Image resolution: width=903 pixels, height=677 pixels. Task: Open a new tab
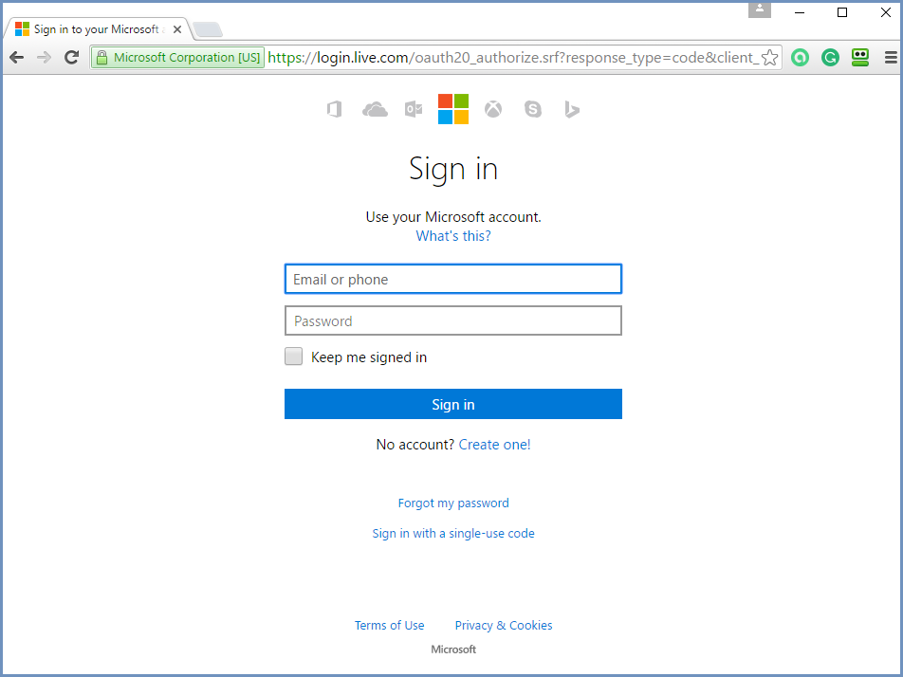[208, 30]
